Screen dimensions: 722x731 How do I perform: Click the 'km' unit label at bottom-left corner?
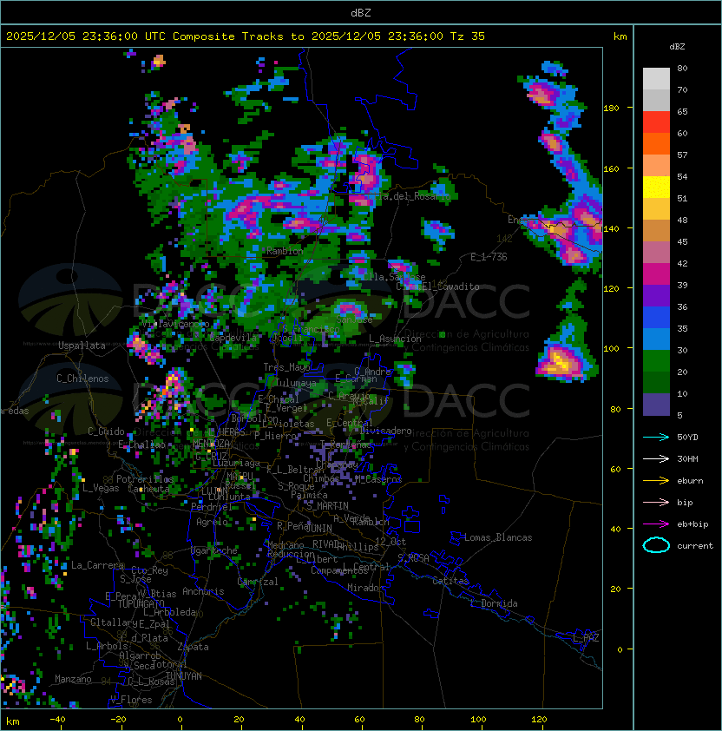13,721
